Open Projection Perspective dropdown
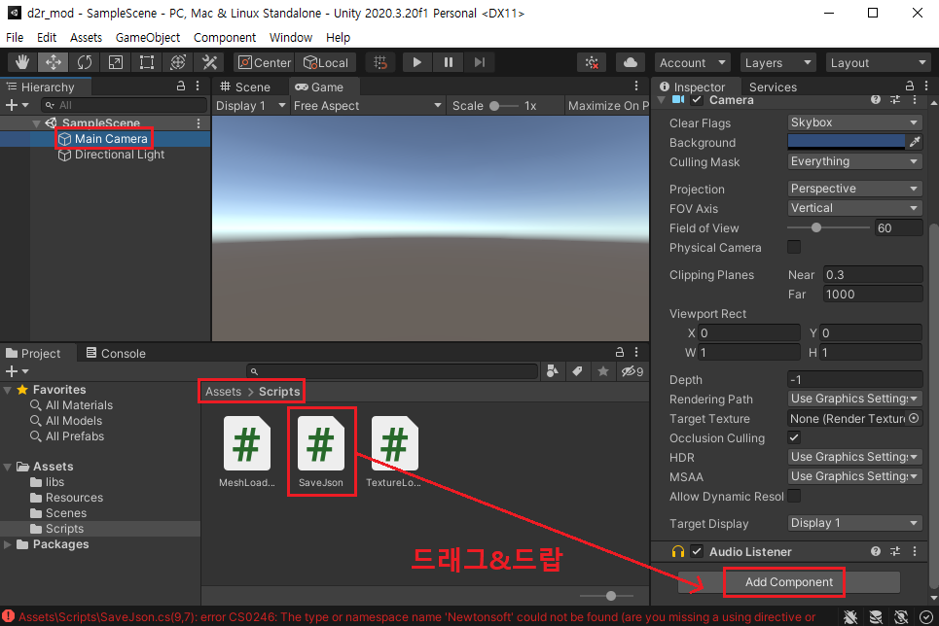 coord(854,189)
